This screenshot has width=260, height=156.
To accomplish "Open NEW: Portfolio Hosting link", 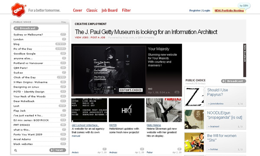I will pyautogui.click(x=229, y=10).
